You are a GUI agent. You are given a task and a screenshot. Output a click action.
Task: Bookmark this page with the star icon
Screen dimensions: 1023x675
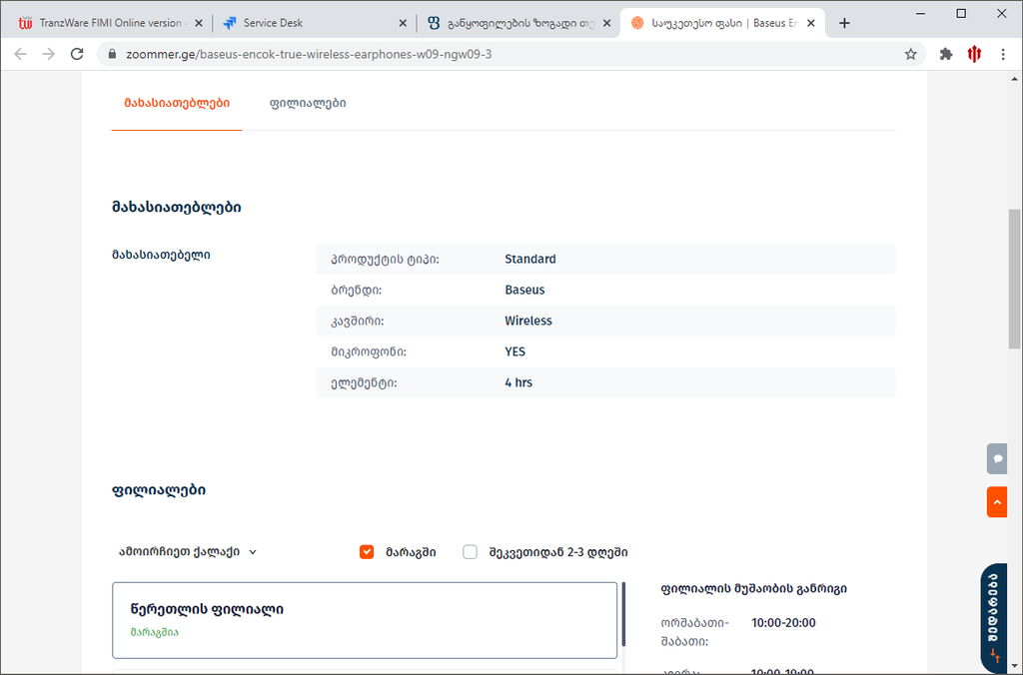coord(911,54)
